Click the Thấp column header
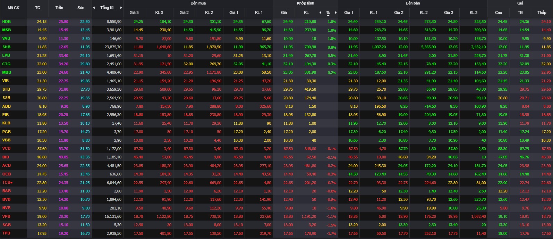 542,13
